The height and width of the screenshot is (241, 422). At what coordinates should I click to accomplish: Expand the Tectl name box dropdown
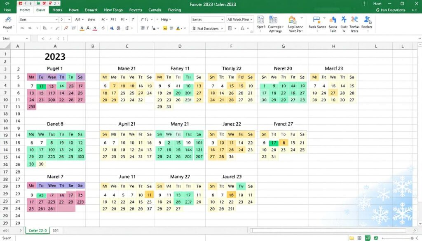[x=27, y=39]
